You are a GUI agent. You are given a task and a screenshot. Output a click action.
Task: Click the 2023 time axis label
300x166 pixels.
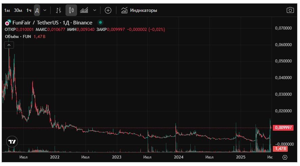(x=117, y=157)
